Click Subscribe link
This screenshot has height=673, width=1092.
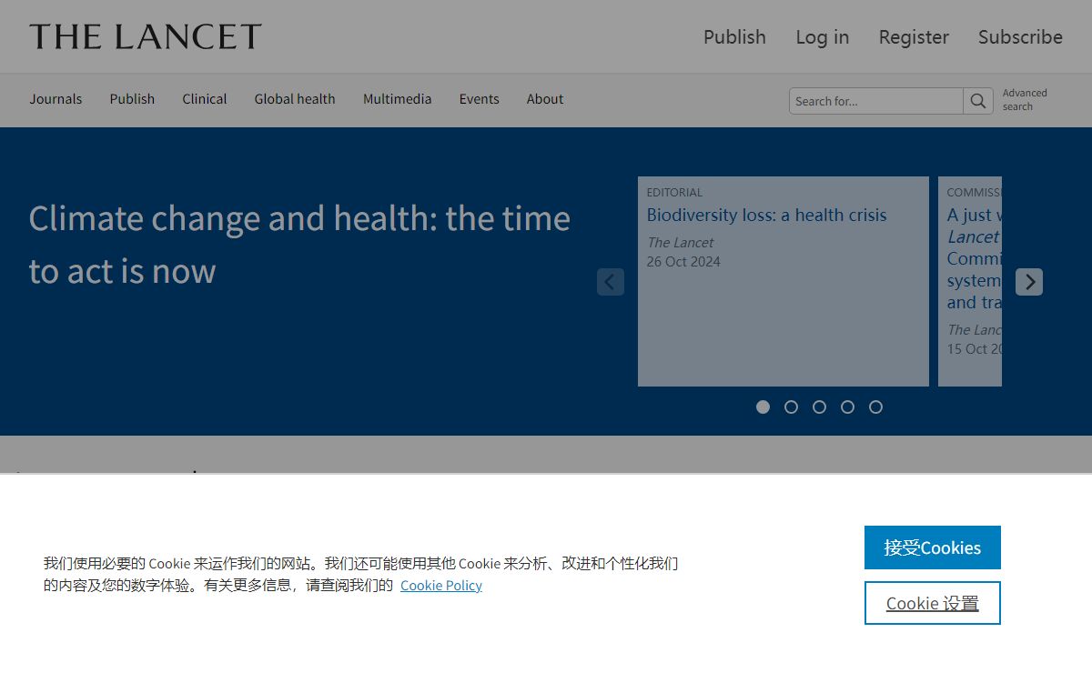click(1020, 37)
